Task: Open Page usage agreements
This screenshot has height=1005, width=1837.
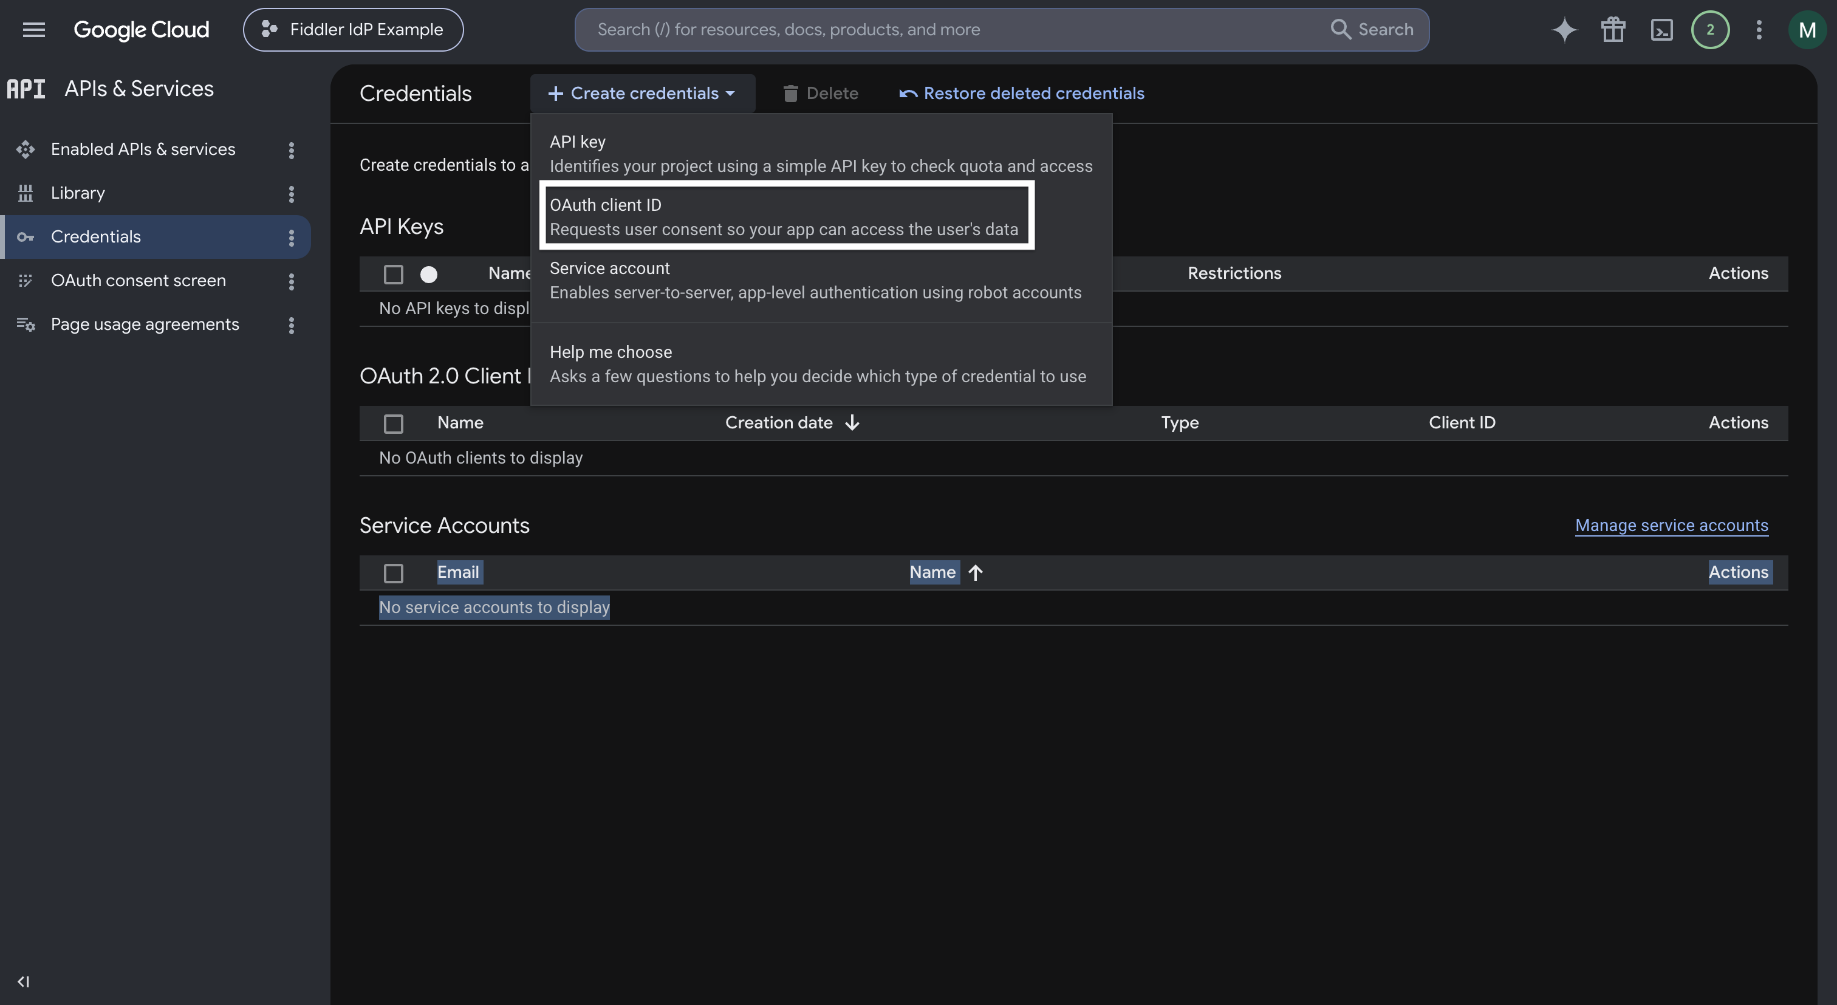Action: [x=145, y=324]
